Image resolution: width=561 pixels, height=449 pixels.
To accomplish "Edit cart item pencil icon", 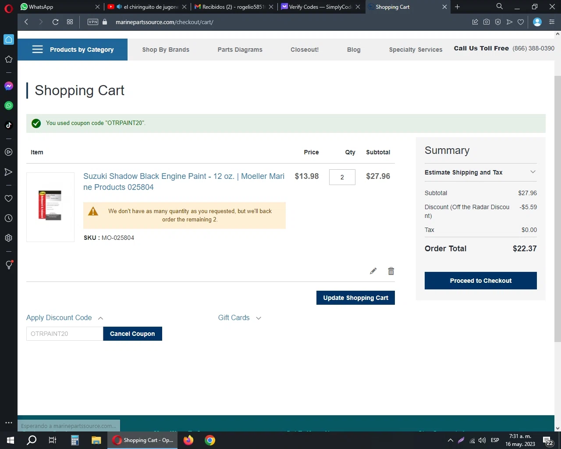I will point(373,271).
